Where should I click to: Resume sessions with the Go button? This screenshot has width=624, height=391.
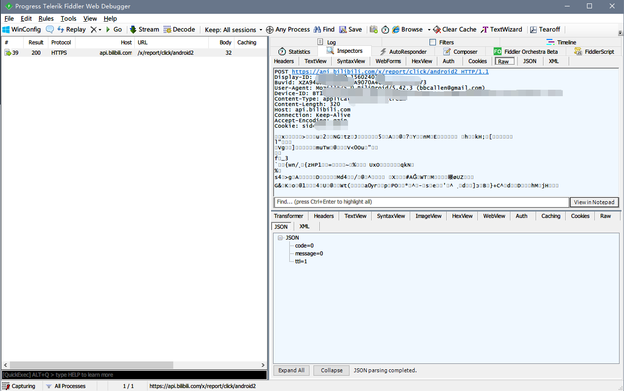tap(114, 30)
